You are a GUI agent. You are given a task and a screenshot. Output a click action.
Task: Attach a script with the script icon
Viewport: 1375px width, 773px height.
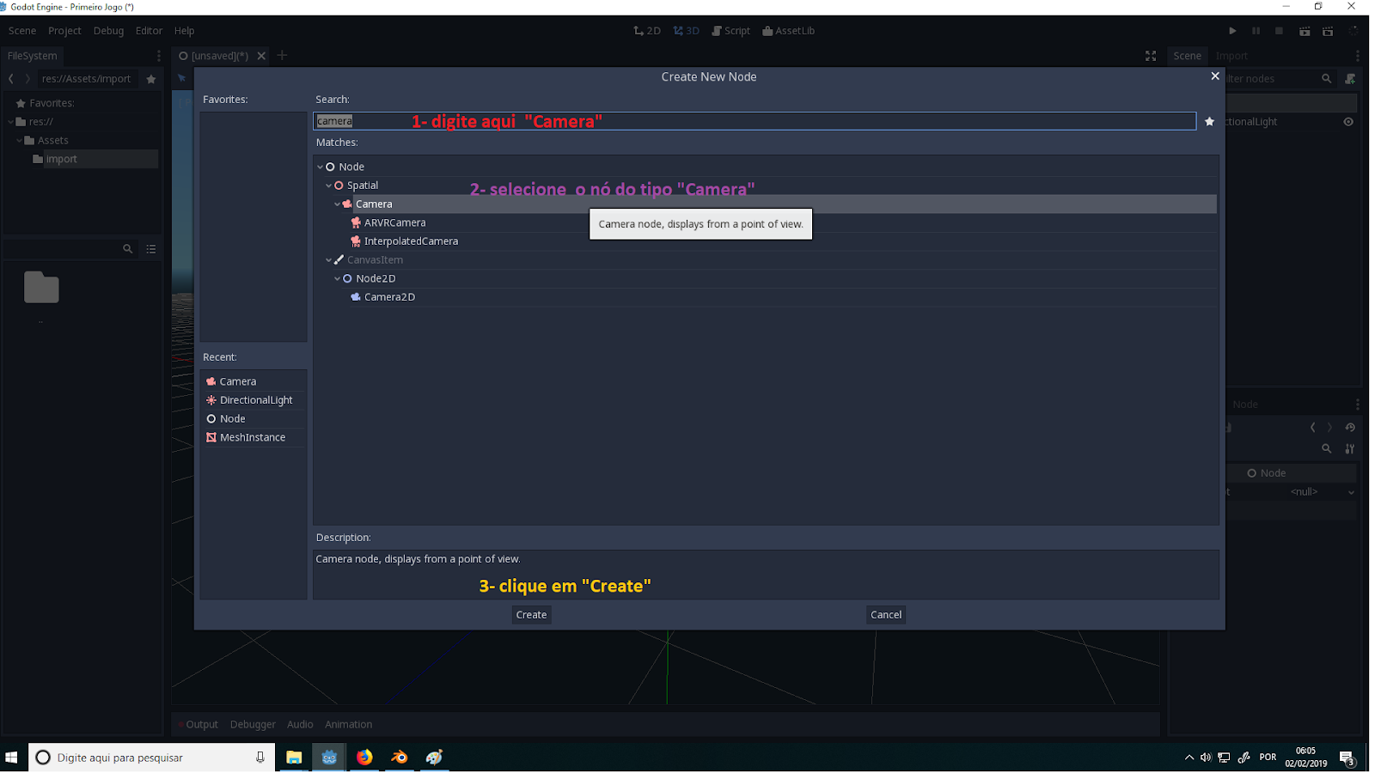1350,79
